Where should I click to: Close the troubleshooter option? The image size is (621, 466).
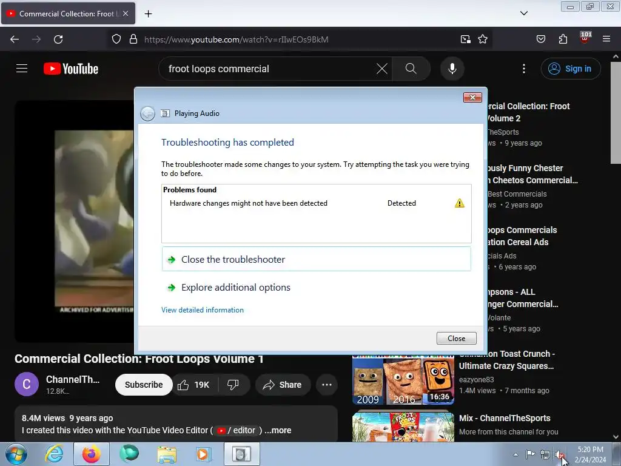316,259
